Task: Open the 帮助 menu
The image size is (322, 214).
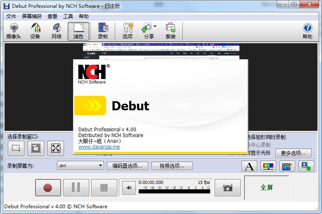Action: coord(83,16)
